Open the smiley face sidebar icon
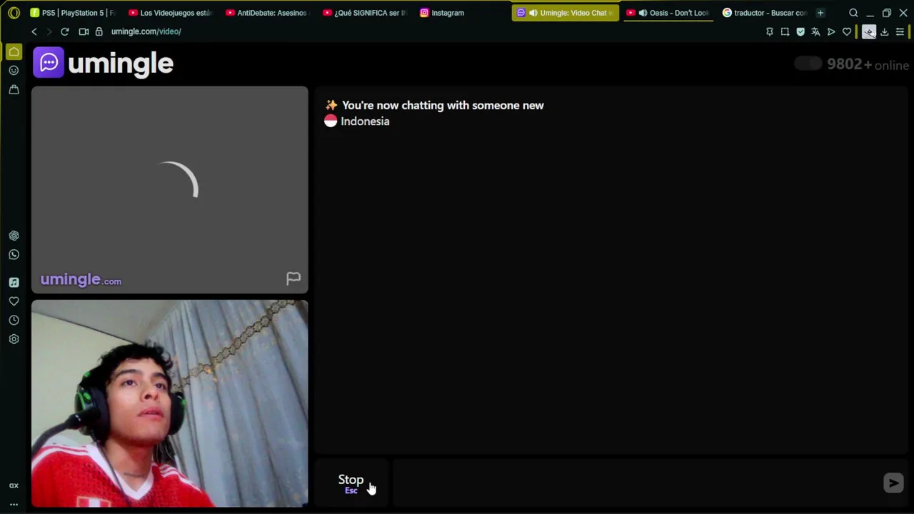 [x=14, y=70]
